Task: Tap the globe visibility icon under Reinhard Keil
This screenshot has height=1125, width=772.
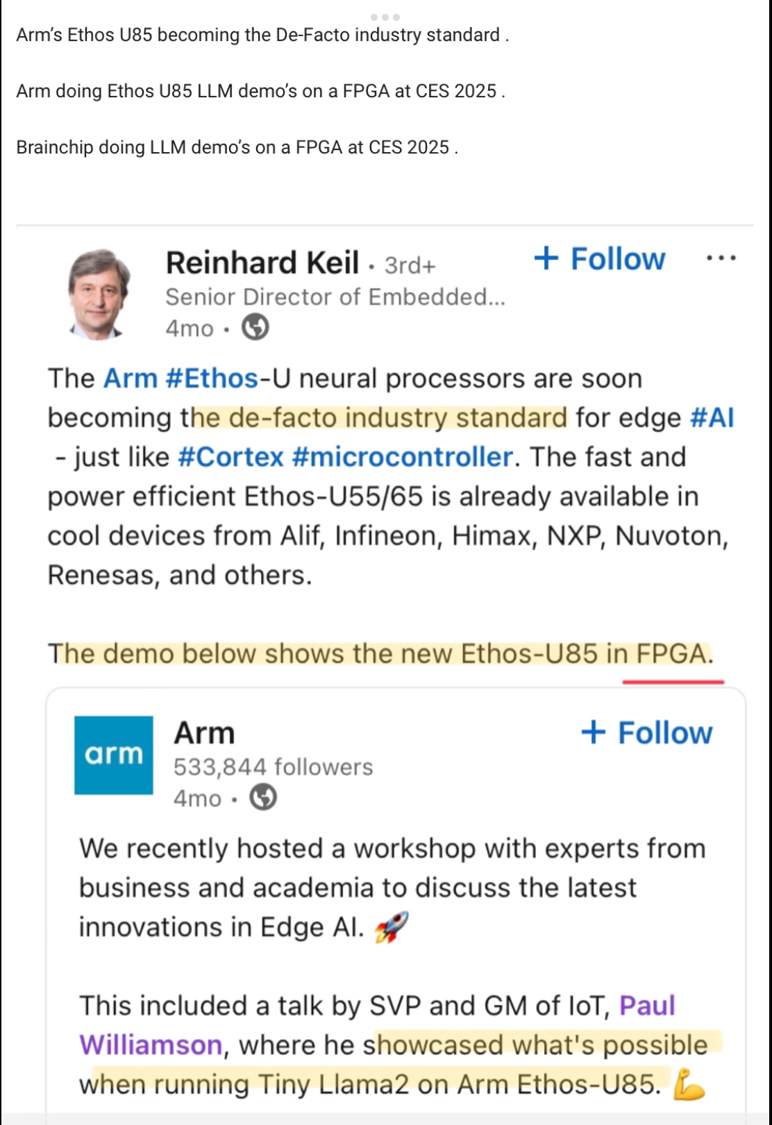Action: (255, 327)
